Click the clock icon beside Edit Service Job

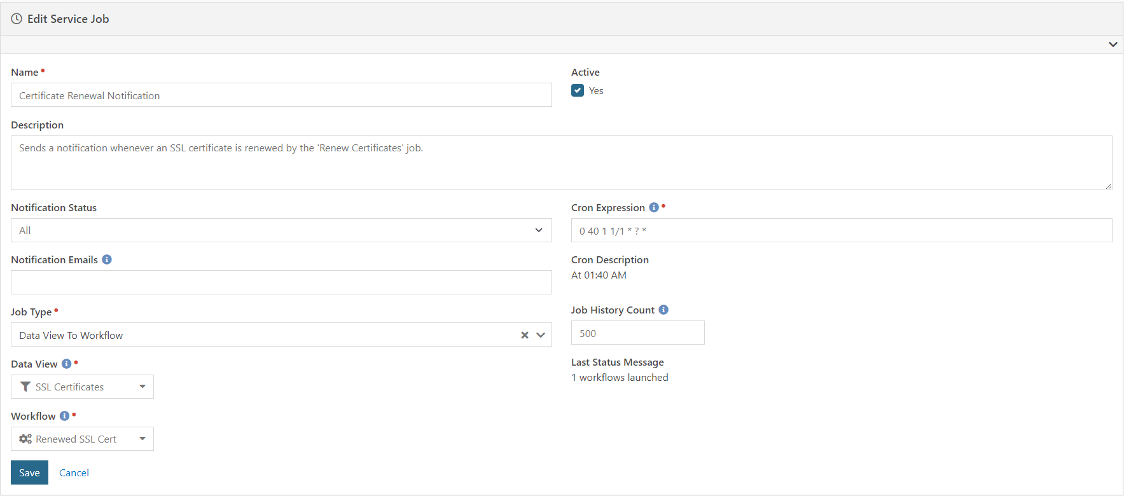pyautogui.click(x=17, y=19)
